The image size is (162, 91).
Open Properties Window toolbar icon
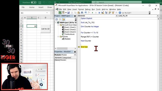(x=110, y=13)
